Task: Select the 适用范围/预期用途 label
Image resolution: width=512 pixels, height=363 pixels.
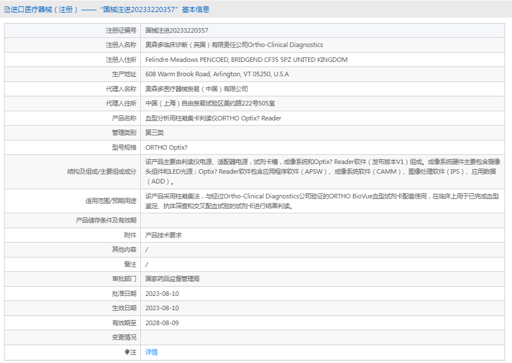Action: (111, 201)
